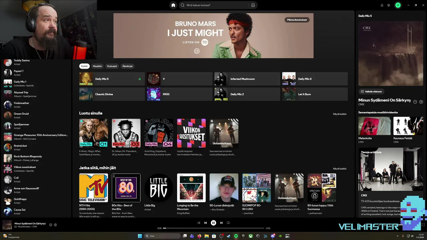The image size is (427, 240).
Task: Open the Chaotic Divine shortcut tile
Action: point(112,94)
